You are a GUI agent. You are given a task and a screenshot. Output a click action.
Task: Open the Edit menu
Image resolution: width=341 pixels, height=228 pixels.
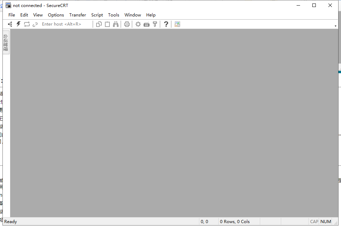(x=24, y=15)
